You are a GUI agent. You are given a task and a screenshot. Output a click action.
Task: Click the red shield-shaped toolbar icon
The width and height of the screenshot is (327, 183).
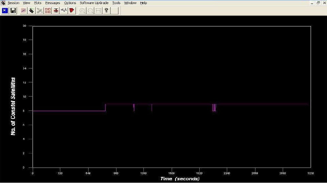tap(72, 11)
